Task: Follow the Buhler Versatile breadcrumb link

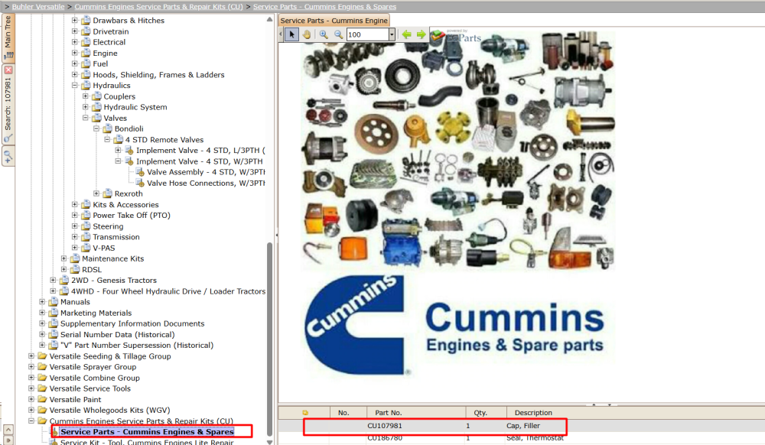Action: [38, 7]
